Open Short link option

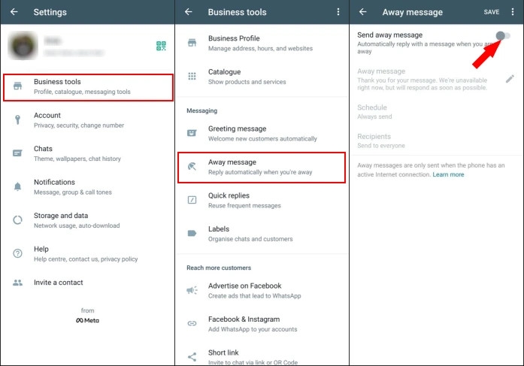[262, 357]
